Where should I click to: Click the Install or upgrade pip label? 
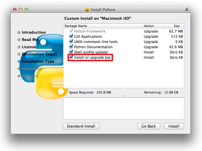(92, 57)
